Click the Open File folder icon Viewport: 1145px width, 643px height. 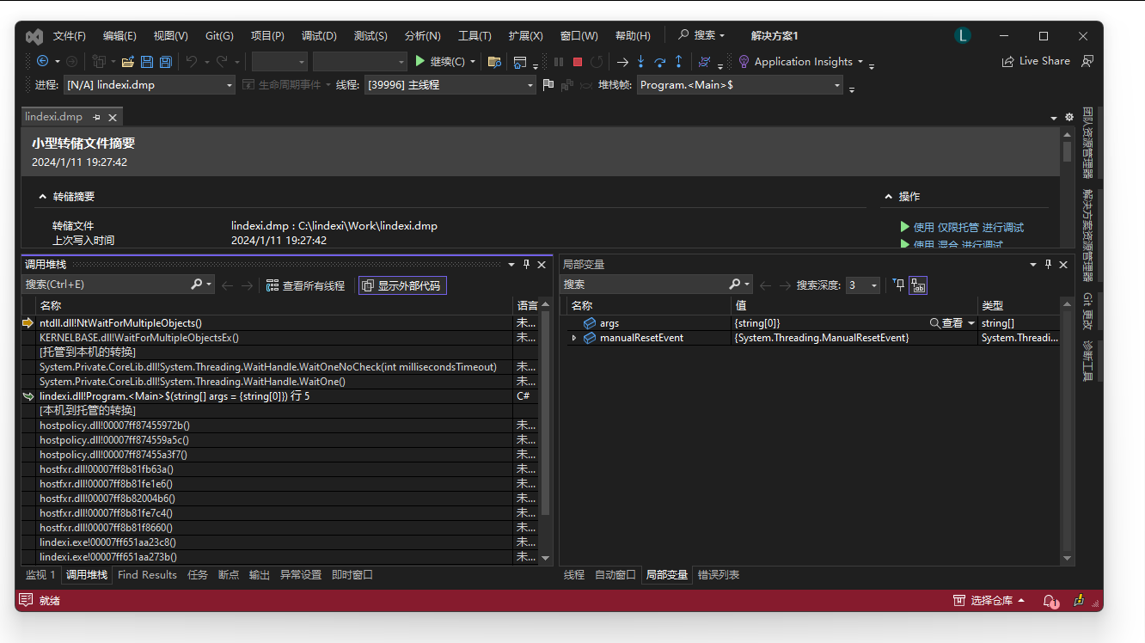(x=127, y=62)
